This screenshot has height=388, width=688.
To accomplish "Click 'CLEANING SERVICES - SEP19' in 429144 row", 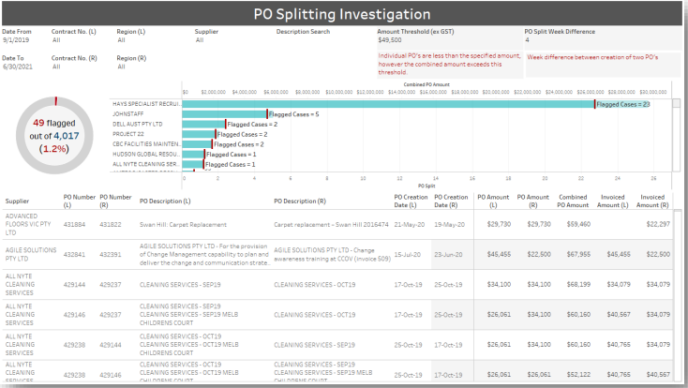I will pyautogui.click(x=180, y=284).
